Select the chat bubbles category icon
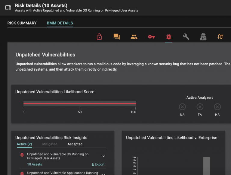Viewport: 231px width, 175px height. [x=117, y=37]
